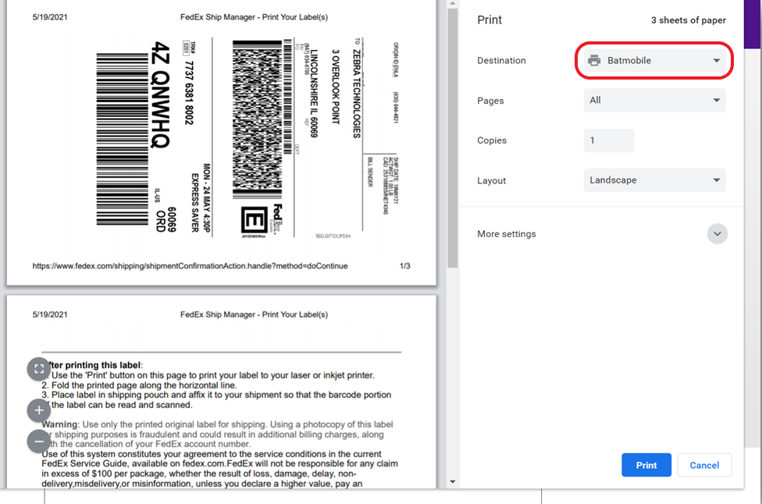Viewport: 762px width, 504px height.
Task: Click Print to print the labels
Action: [x=646, y=464]
